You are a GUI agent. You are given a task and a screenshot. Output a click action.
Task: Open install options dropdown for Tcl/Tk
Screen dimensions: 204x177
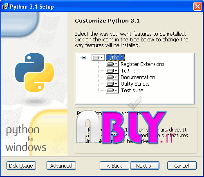(x=112, y=70)
